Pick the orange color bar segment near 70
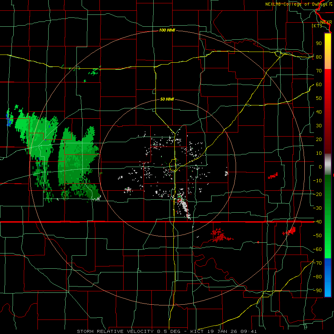 (x=328, y=63)
